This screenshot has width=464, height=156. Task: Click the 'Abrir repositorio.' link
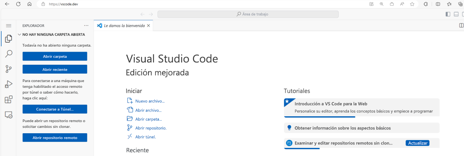click(x=151, y=128)
